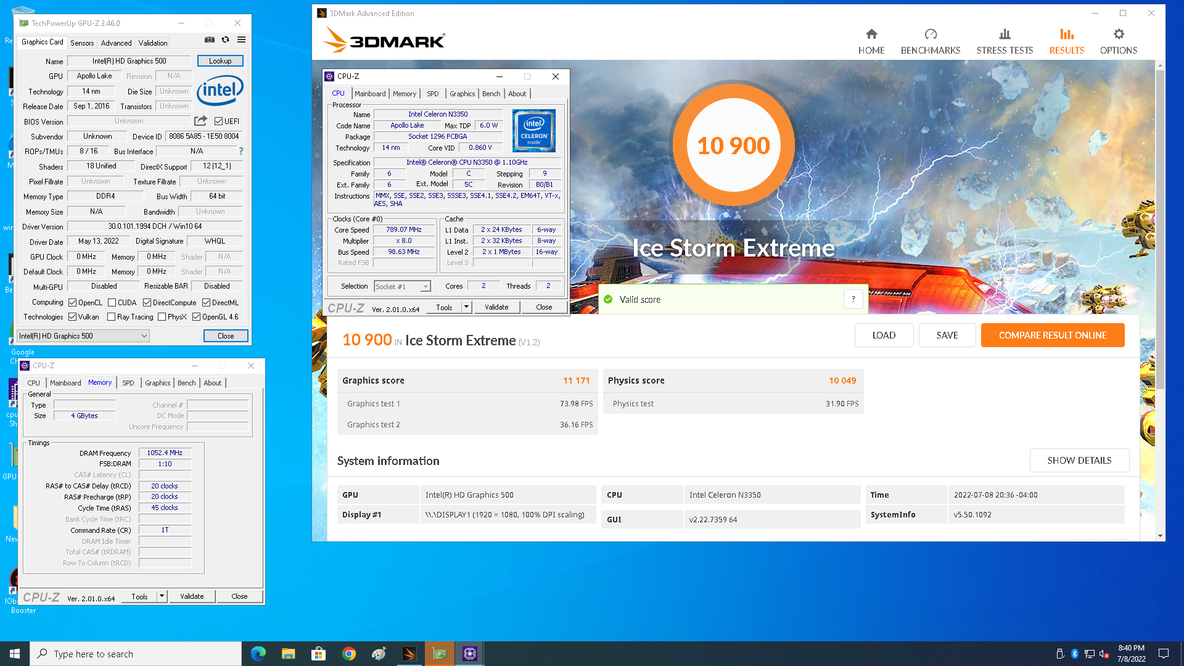Click the 3DMark vertical scrollbar thumb
The width and height of the screenshot is (1184, 666).
[x=1161, y=229]
